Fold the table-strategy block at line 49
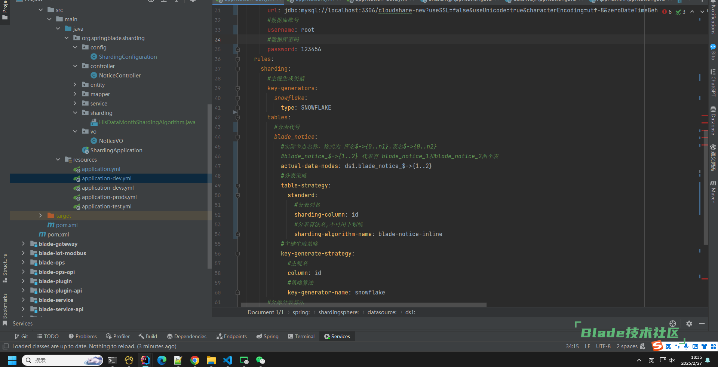The image size is (718, 367). click(x=237, y=186)
